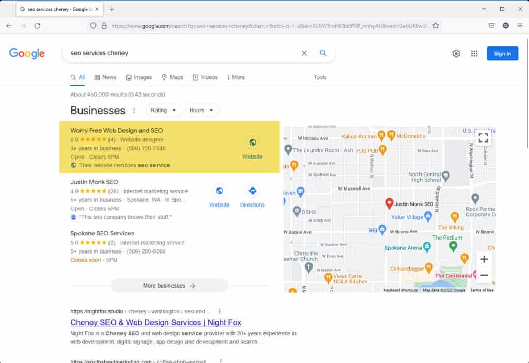
Task: Click the browser forward arrow
Action: [23, 26]
